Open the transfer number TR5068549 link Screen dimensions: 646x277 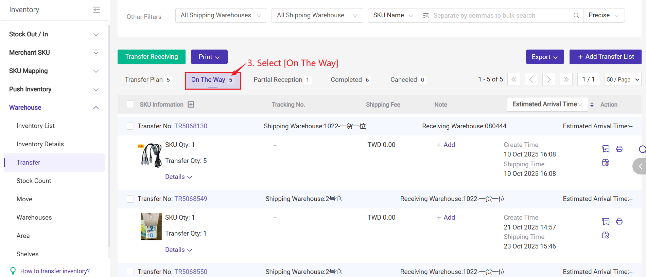click(191, 199)
